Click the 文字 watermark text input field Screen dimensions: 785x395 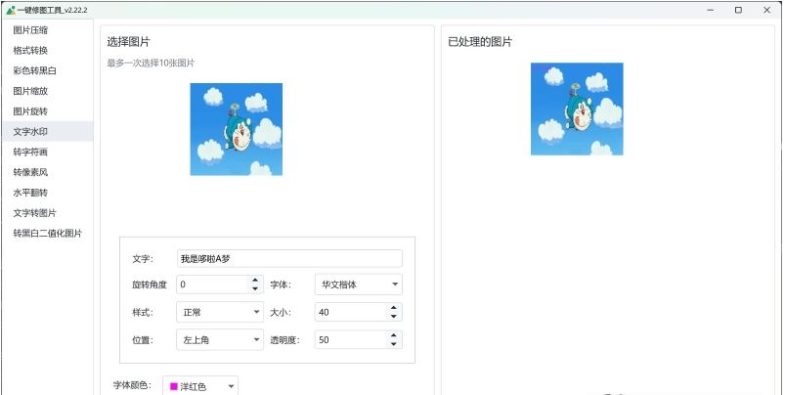(289, 258)
